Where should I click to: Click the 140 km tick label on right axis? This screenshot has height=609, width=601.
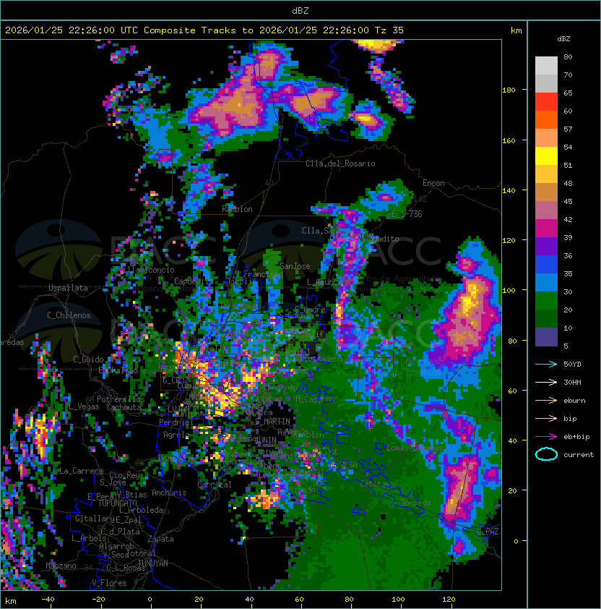pos(509,191)
